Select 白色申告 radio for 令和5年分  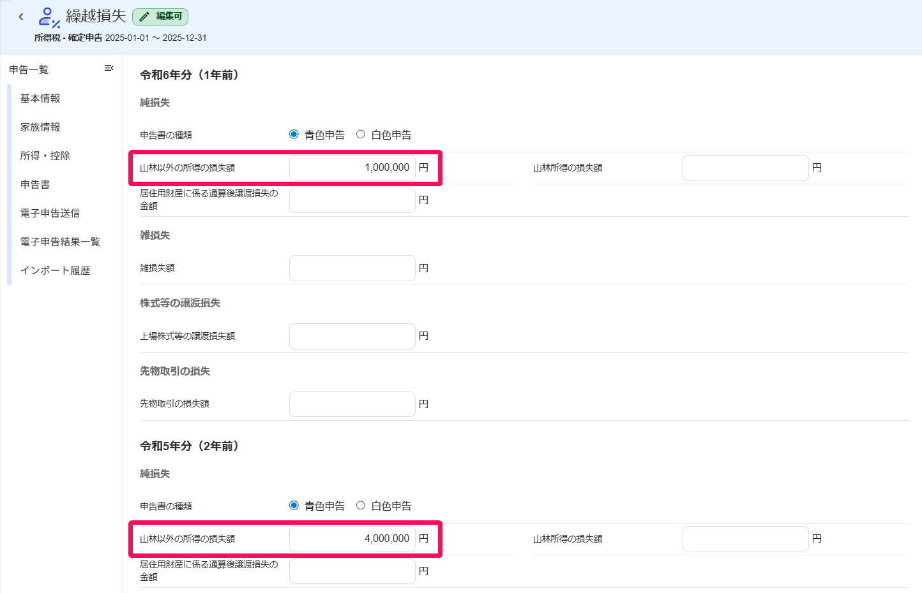(x=361, y=506)
